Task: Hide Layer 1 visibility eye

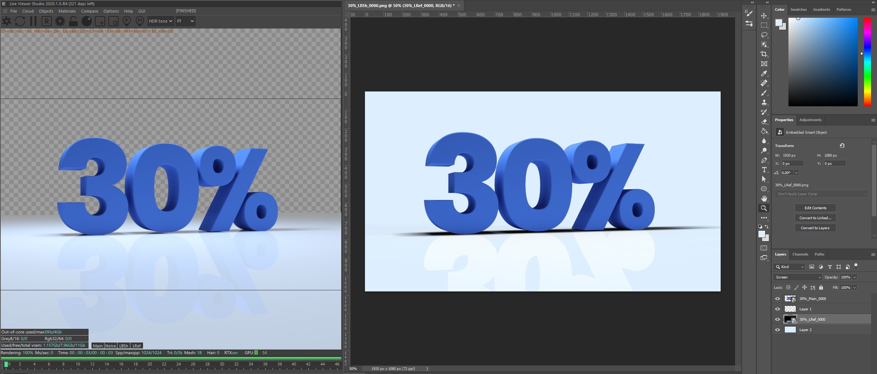Action: point(778,309)
